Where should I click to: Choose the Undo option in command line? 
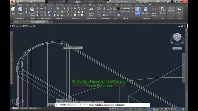[x=92, y=105]
